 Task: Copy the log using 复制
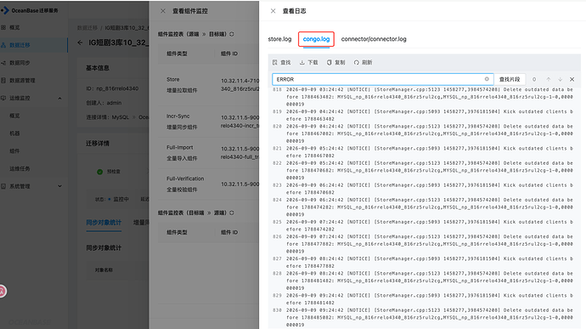pos(335,63)
